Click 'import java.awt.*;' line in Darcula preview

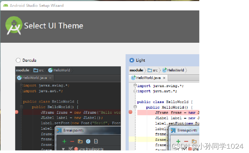(43, 91)
